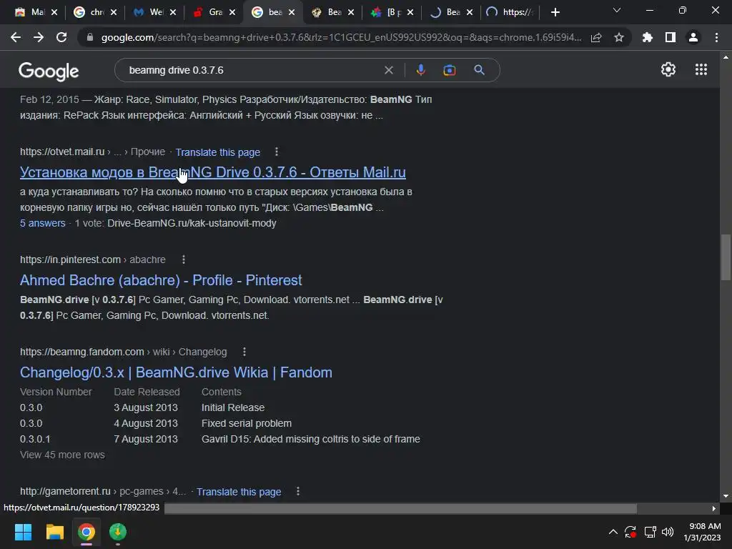Search by image with the camera icon
The height and width of the screenshot is (549, 732).
point(449,70)
